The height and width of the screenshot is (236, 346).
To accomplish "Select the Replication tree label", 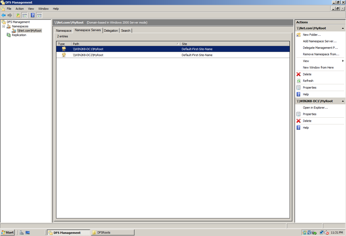I will pyautogui.click(x=19, y=35).
